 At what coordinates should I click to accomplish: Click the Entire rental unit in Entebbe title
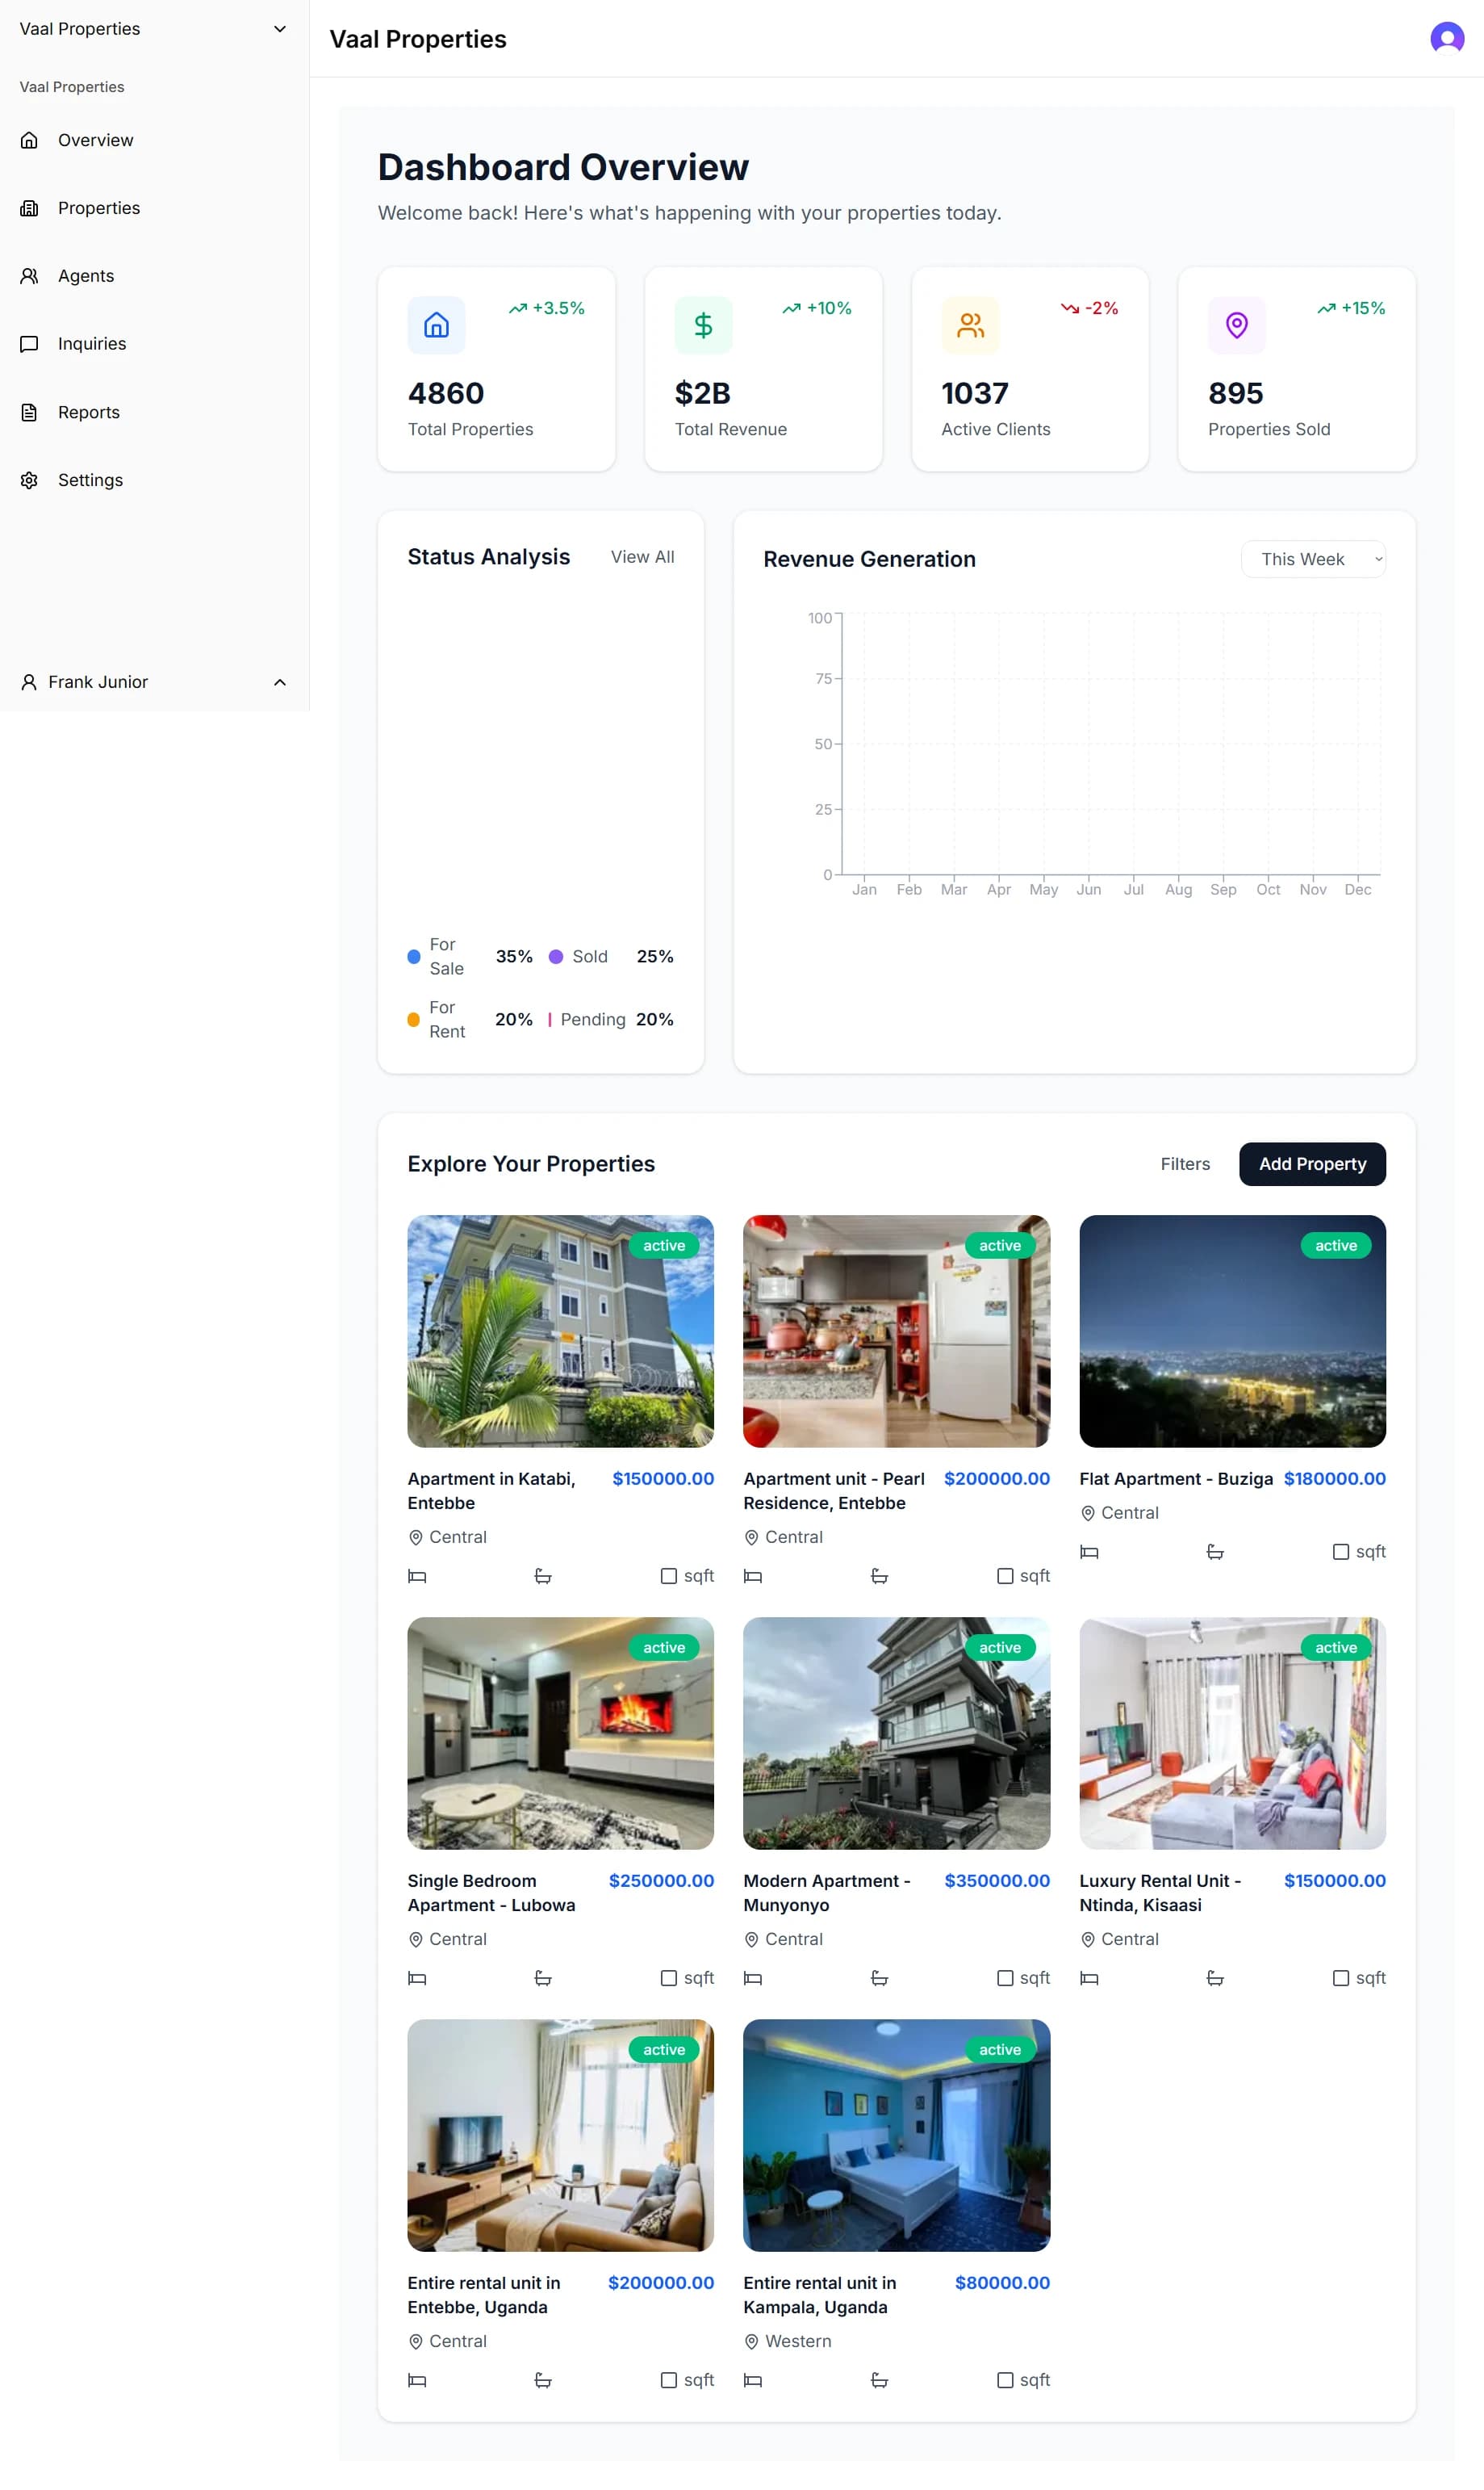(x=483, y=2295)
